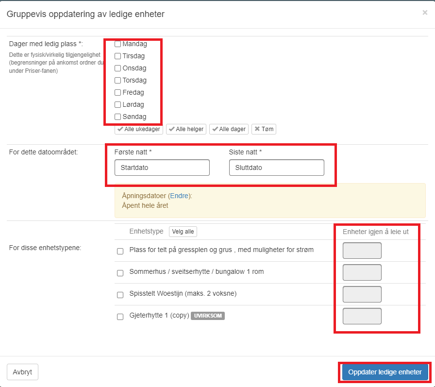Click 'Dager med ledig plass' label

click(x=46, y=44)
